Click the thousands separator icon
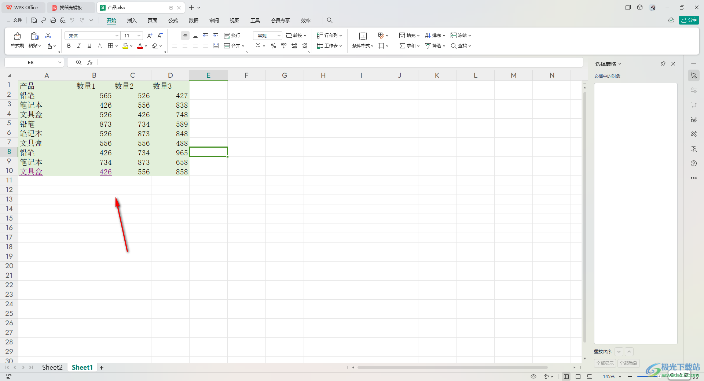 point(284,46)
